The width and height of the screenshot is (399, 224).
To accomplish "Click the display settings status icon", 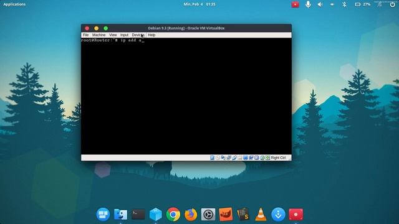I will [246, 157].
